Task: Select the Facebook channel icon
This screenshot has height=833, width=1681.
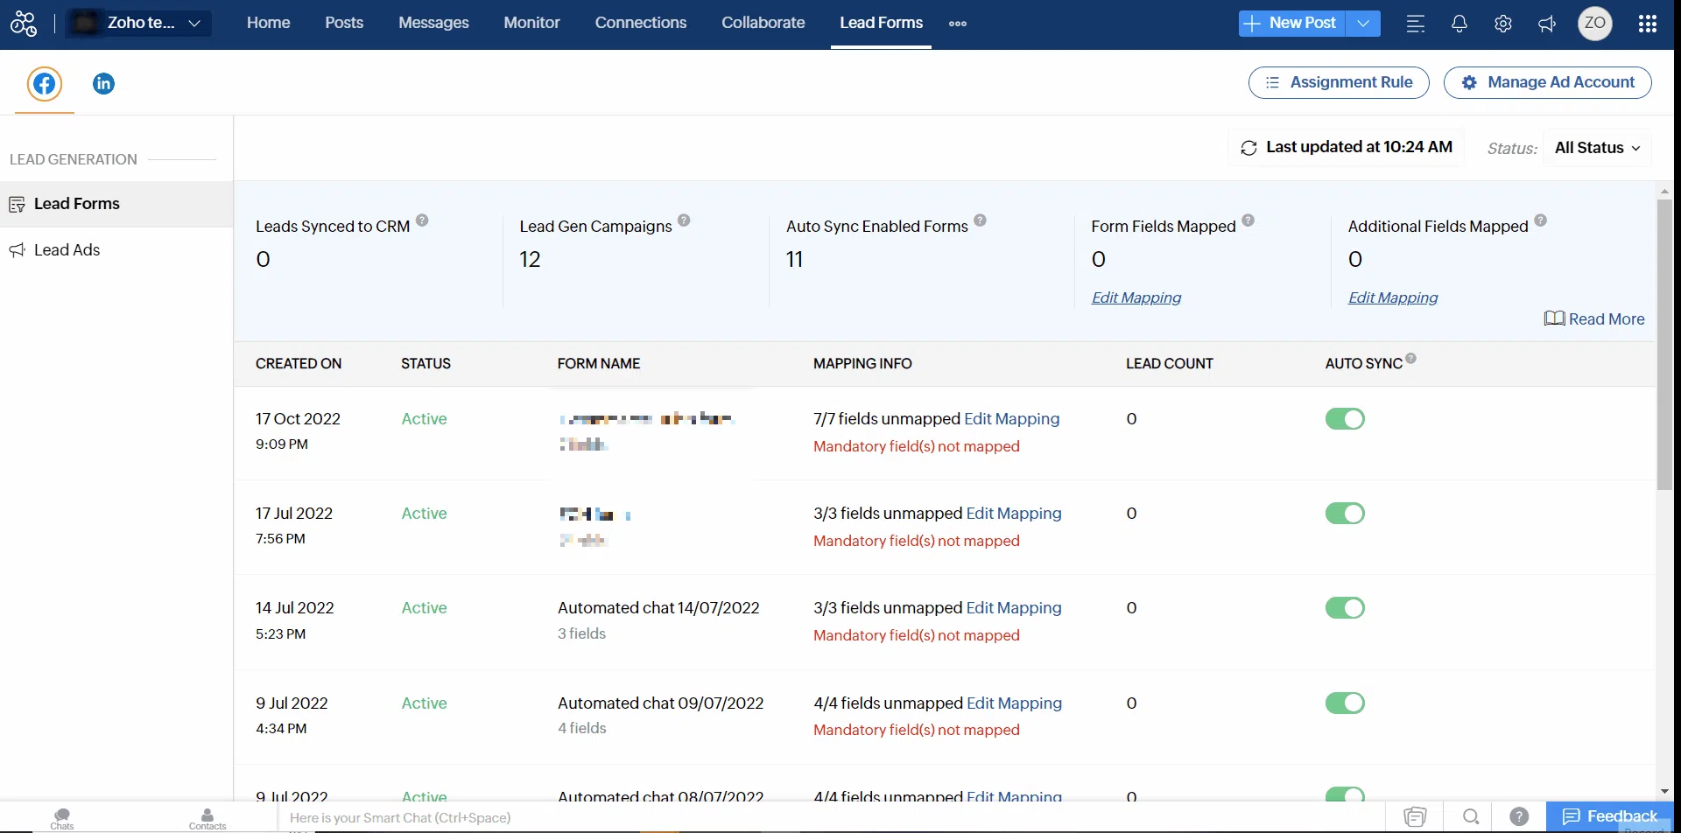Action: point(45,84)
